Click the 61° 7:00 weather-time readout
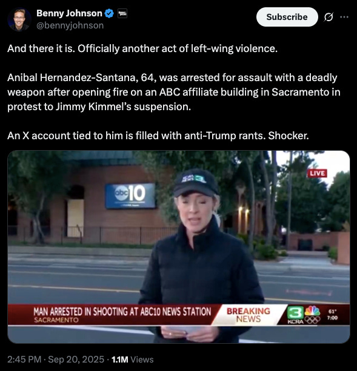The height and width of the screenshot is (371, 357). tap(332, 315)
